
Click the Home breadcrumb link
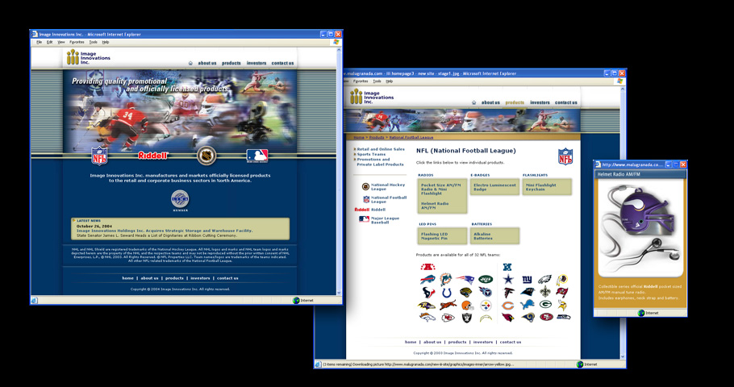pos(359,138)
